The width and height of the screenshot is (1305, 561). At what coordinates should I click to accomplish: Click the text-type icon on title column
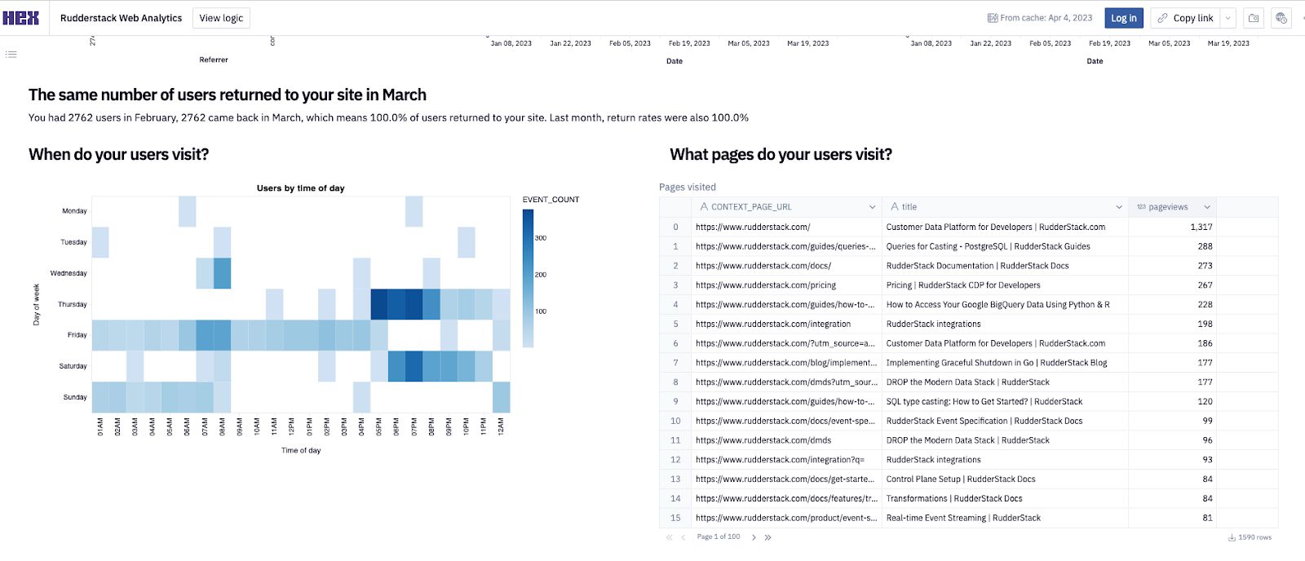point(895,207)
